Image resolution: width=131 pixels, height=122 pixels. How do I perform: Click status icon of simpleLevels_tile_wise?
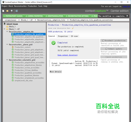13,80
